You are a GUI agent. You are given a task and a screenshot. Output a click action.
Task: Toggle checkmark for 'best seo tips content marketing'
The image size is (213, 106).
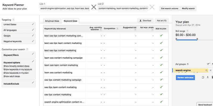161,50
